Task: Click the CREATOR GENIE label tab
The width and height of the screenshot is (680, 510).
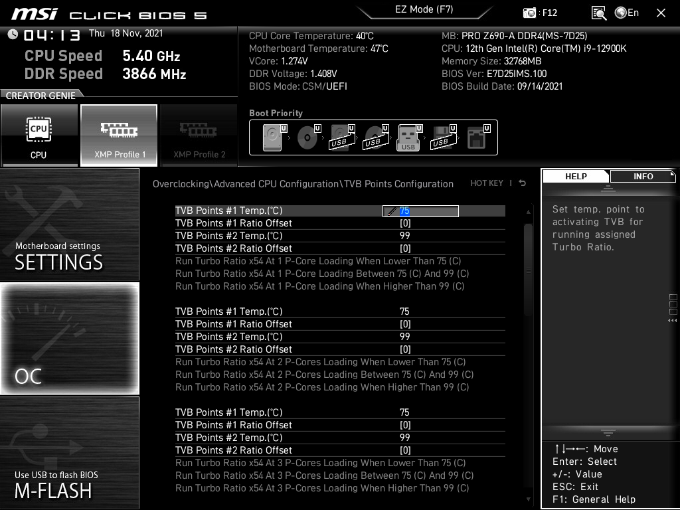Action: point(41,96)
